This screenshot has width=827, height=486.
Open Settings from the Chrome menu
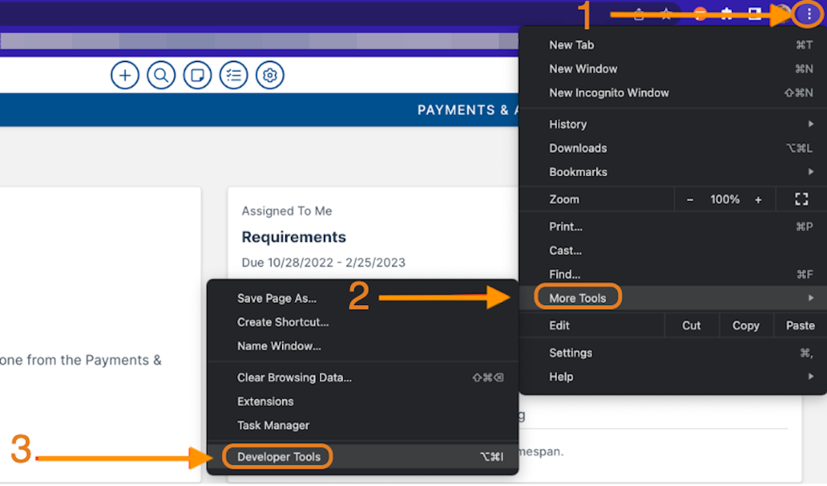tap(570, 352)
